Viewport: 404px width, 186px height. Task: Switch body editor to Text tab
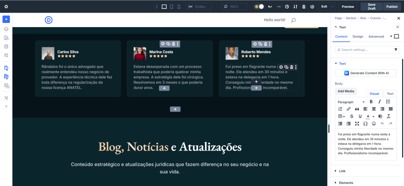(x=390, y=94)
